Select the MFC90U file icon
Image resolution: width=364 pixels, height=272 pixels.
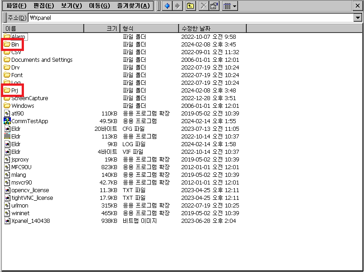(7, 167)
